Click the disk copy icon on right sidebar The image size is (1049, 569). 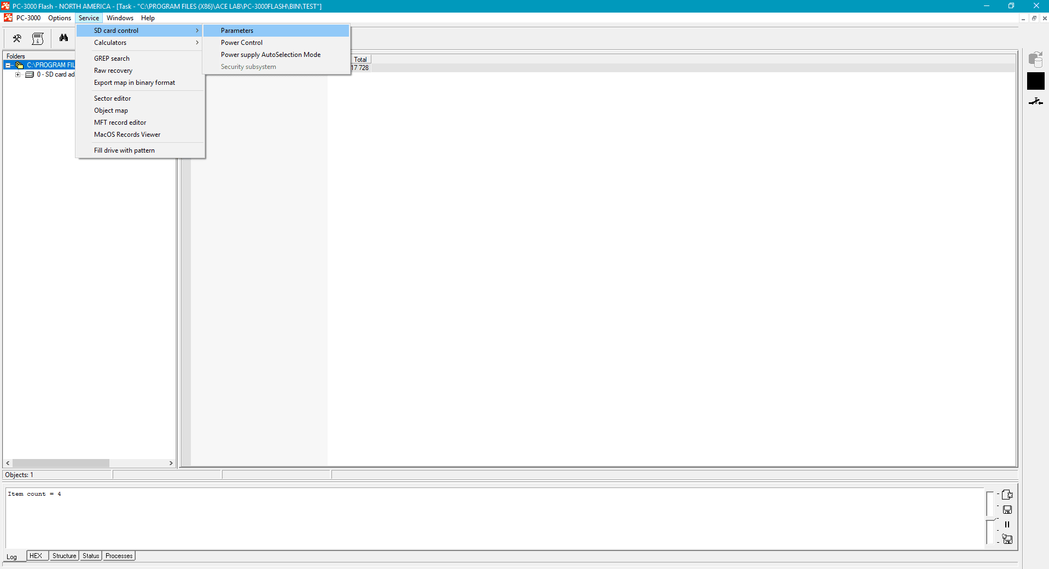[x=1035, y=59]
